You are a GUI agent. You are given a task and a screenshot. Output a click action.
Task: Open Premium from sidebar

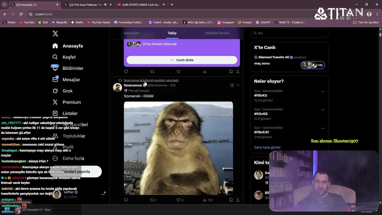pos(66,102)
